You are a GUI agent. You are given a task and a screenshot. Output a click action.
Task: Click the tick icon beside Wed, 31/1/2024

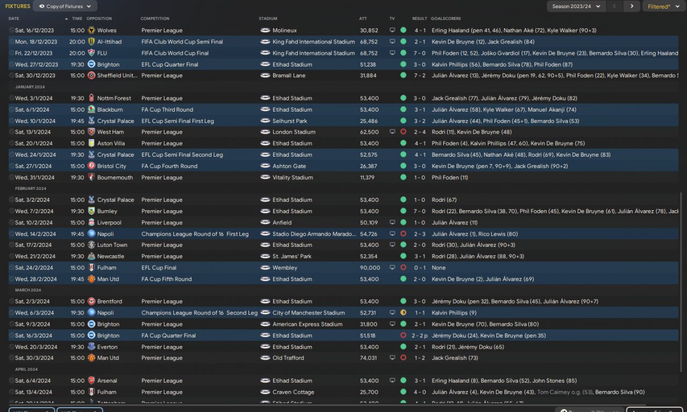coord(12,178)
